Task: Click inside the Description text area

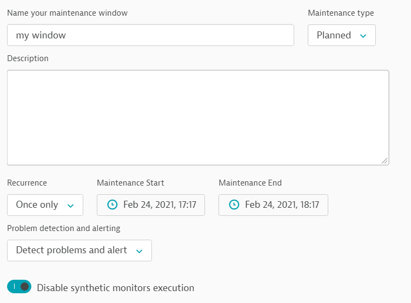Action: (197, 117)
